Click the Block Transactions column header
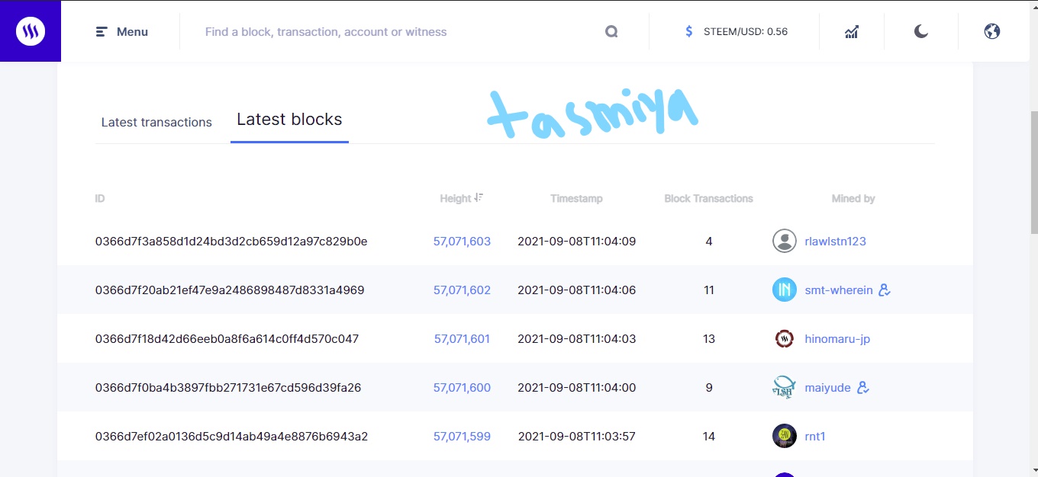 [708, 198]
